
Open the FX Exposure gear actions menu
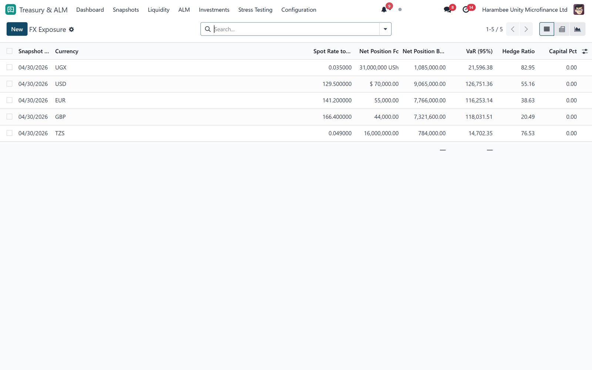[x=71, y=29]
